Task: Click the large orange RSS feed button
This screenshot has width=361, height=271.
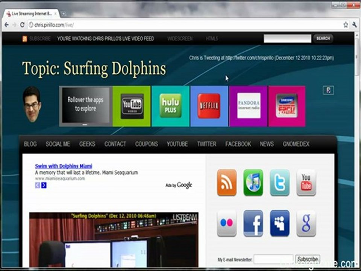Action: coord(227,183)
